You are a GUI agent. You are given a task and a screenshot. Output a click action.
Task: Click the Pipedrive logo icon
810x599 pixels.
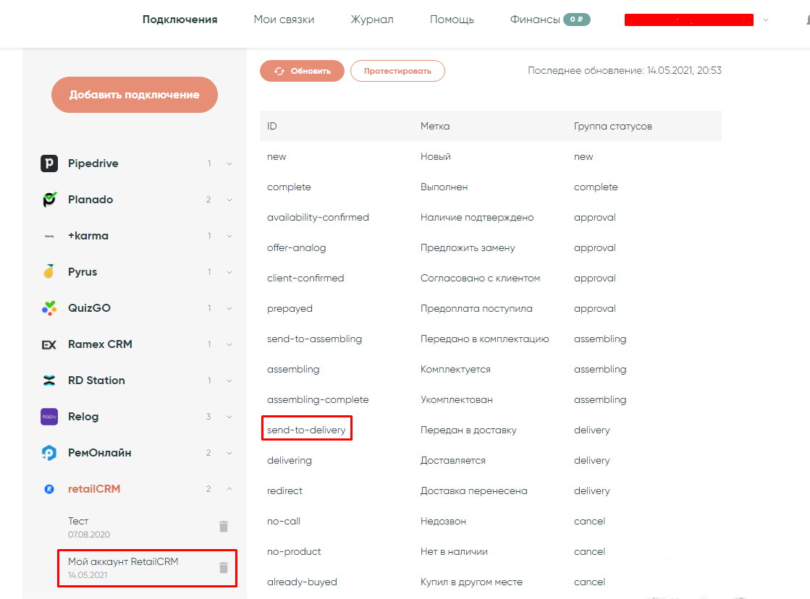[x=48, y=163]
